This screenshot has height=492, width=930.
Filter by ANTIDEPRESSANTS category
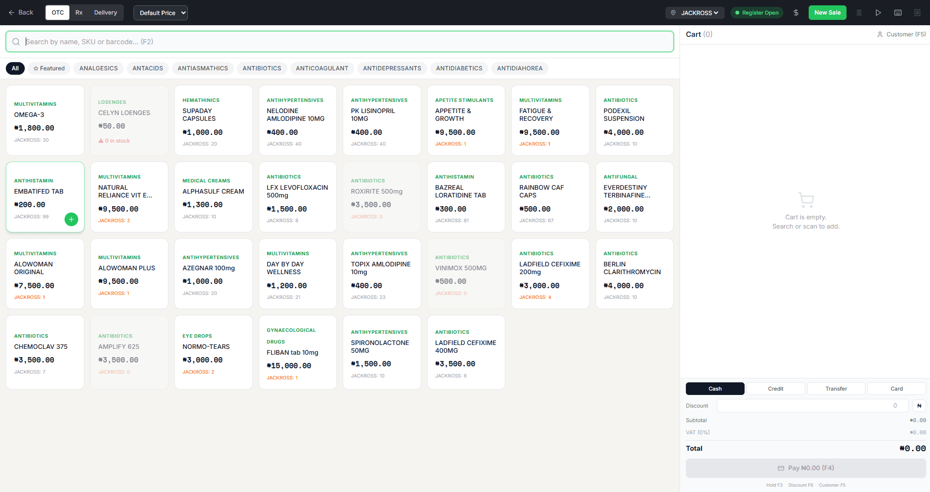coord(392,68)
